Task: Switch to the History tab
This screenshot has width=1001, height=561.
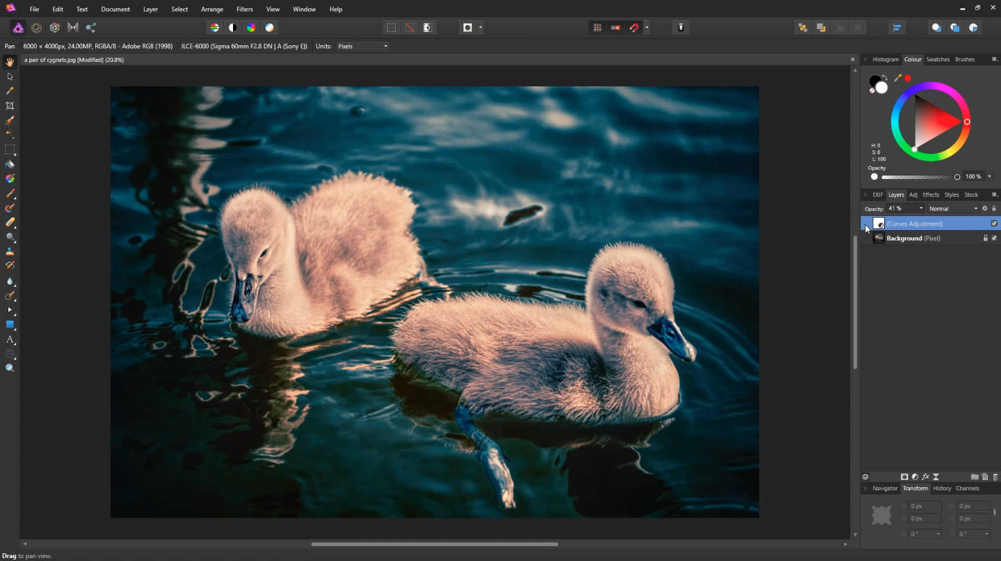Action: [941, 488]
